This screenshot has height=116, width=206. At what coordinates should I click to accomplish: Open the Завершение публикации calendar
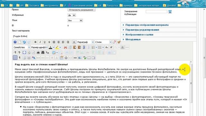[170, 12]
